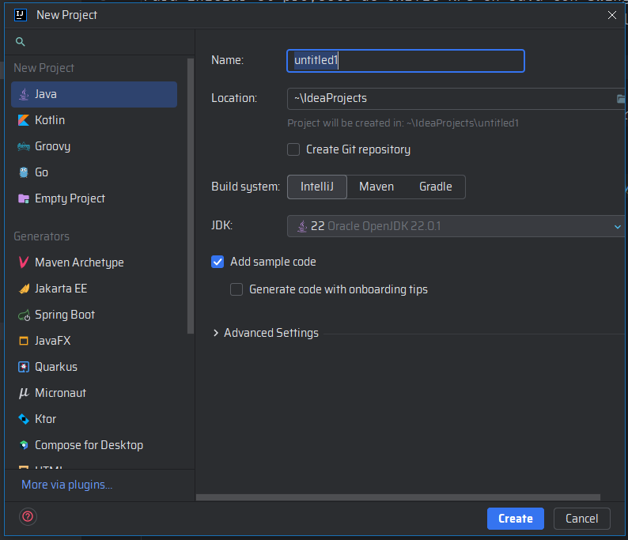The image size is (628, 540).
Task: Enable Generate code with onboarding tips
Action: coord(236,289)
